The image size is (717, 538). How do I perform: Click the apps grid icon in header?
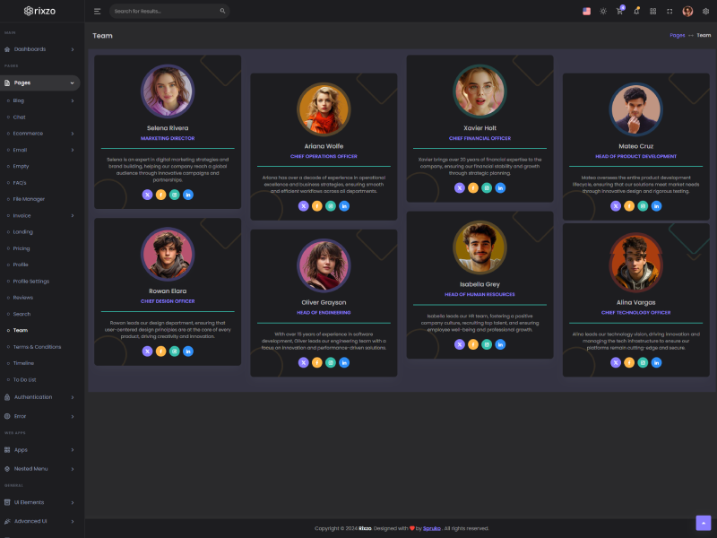coord(653,11)
